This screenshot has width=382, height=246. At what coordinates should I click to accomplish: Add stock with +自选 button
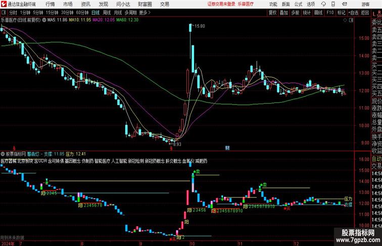353,13
